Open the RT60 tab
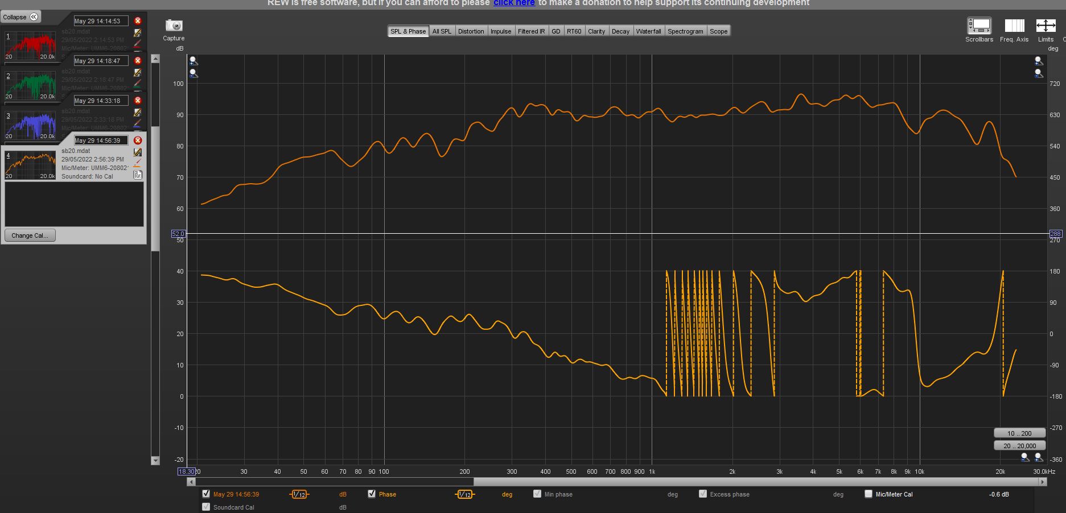The height and width of the screenshot is (513, 1066). (574, 31)
